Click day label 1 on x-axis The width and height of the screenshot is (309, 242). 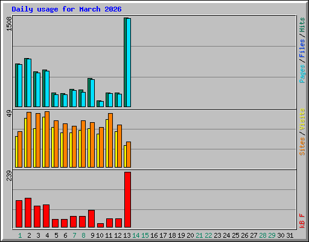click(x=20, y=235)
